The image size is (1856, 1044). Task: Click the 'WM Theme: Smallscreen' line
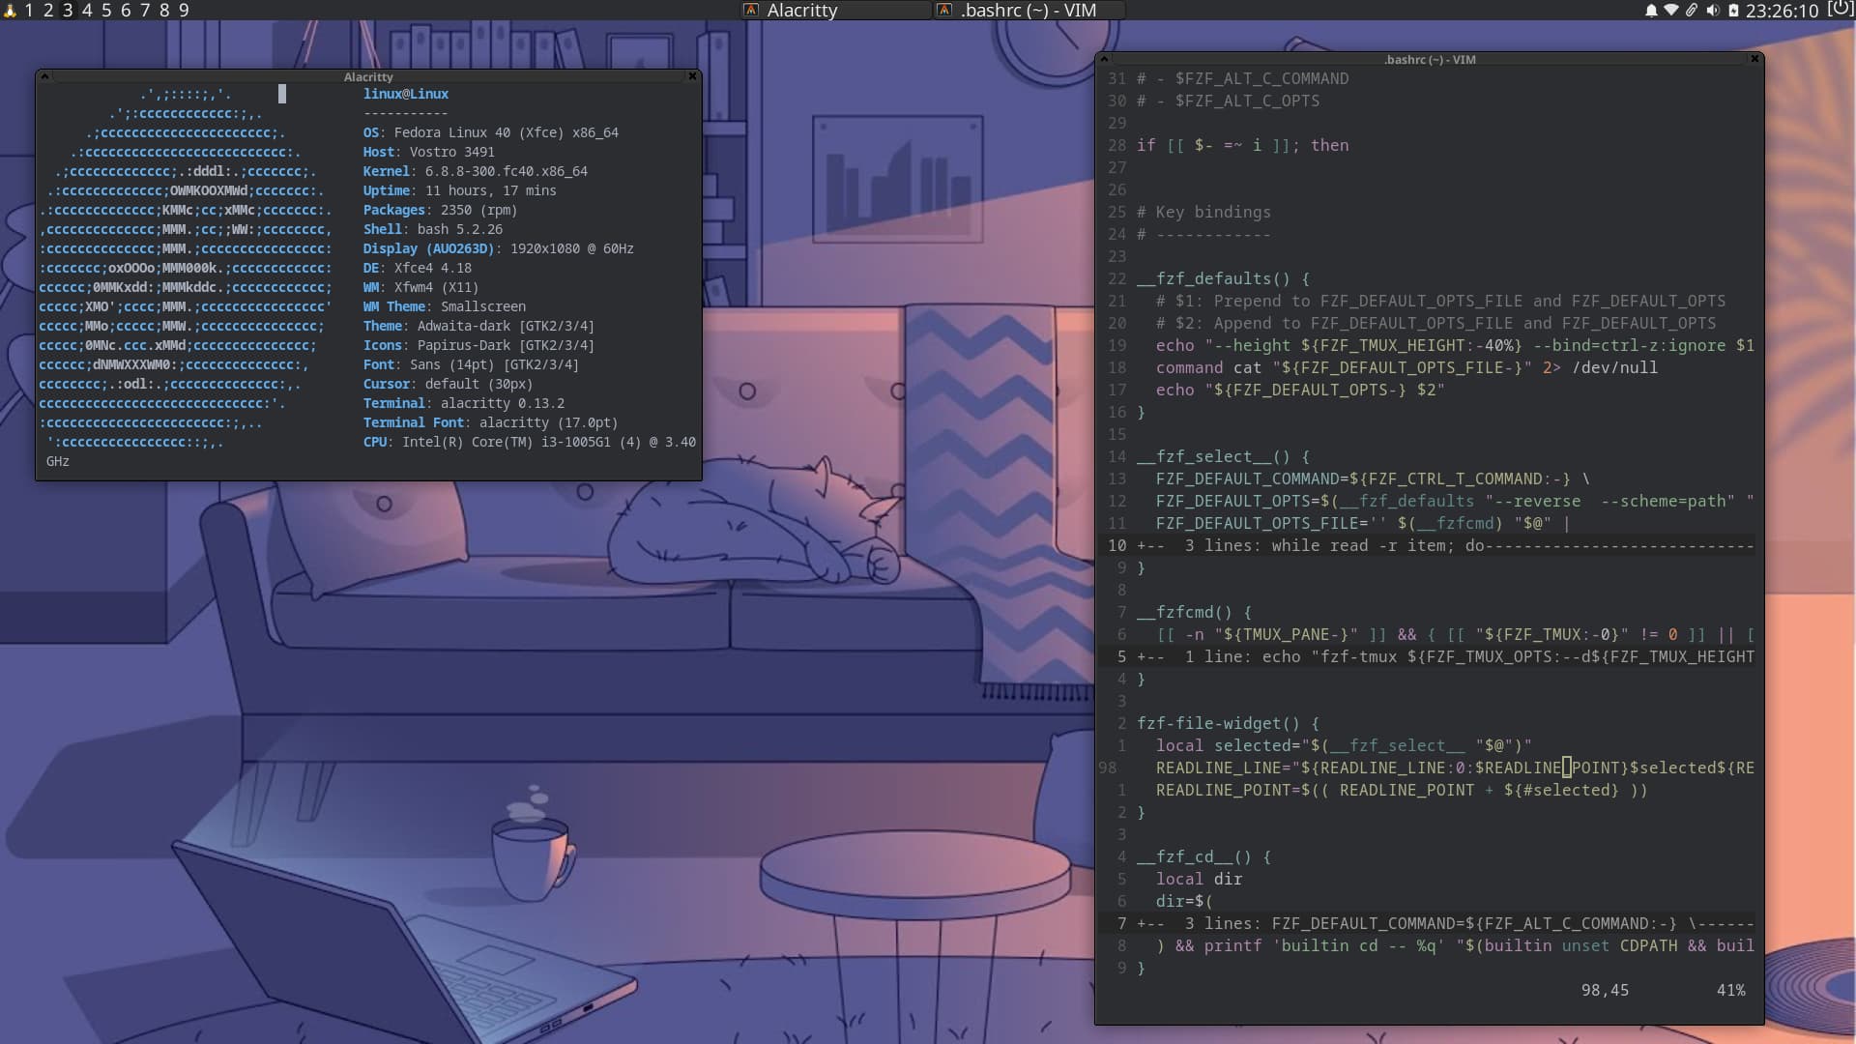click(x=445, y=306)
